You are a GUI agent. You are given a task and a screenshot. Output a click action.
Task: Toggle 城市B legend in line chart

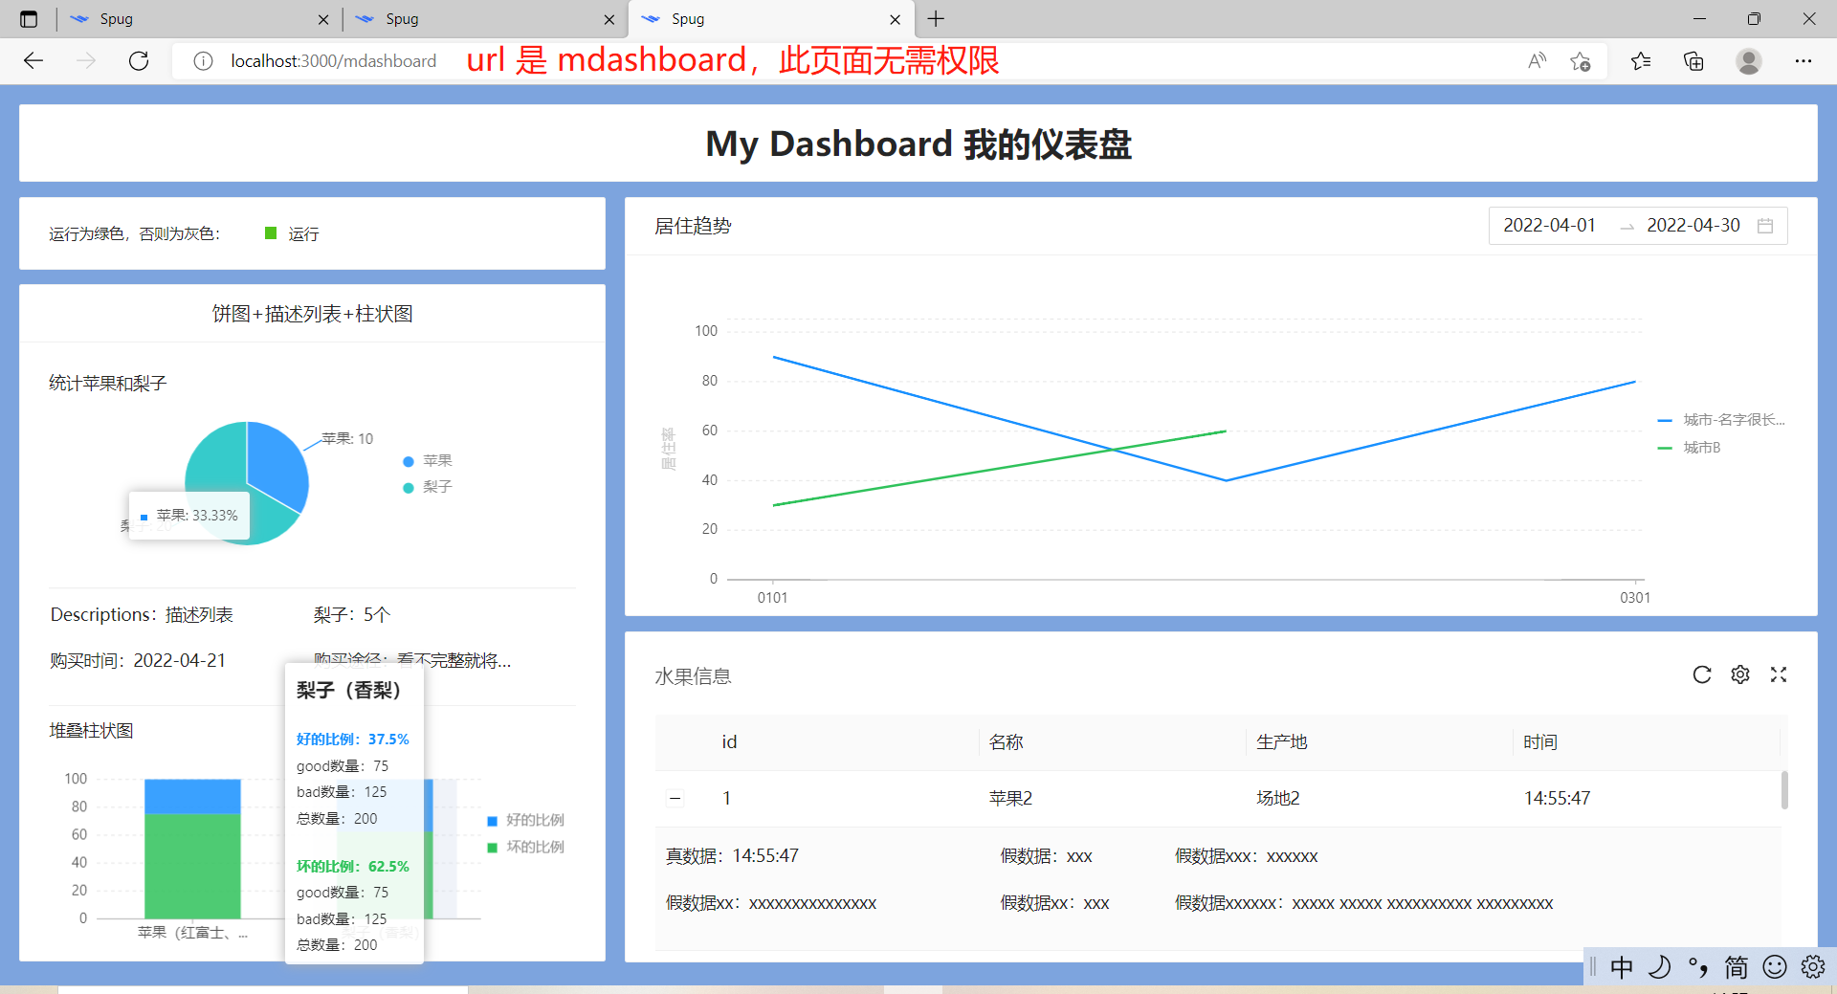click(x=1689, y=448)
